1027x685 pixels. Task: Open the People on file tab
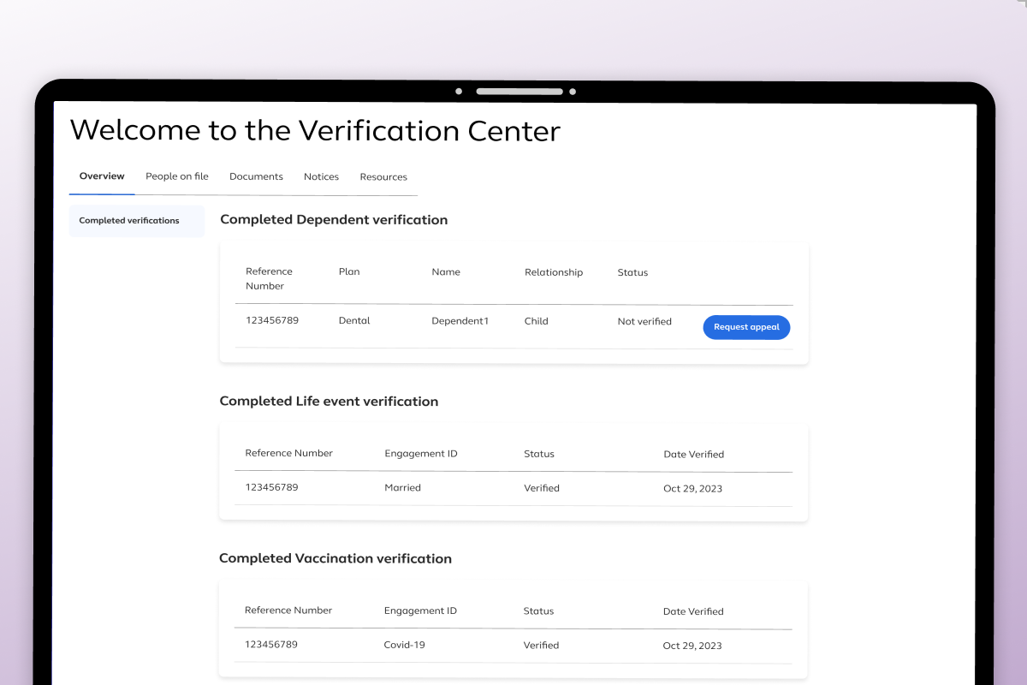pos(177,176)
